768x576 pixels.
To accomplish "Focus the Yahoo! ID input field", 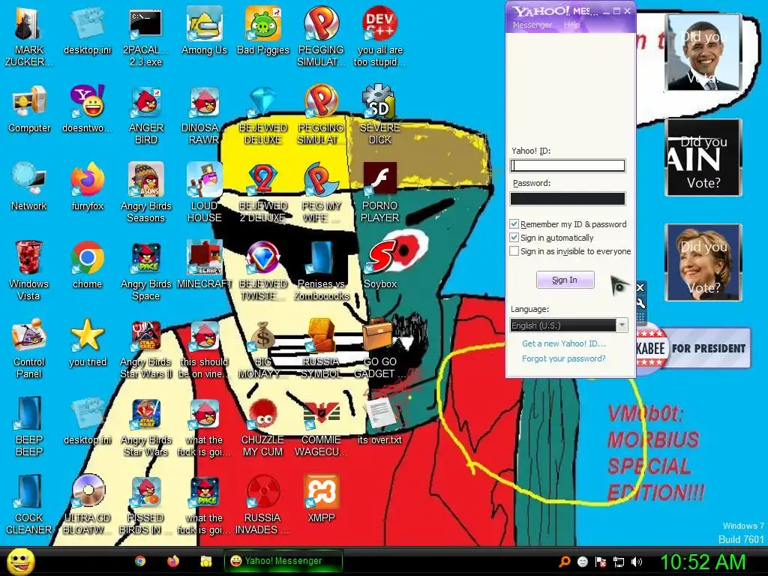I will [x=568, y=166].
